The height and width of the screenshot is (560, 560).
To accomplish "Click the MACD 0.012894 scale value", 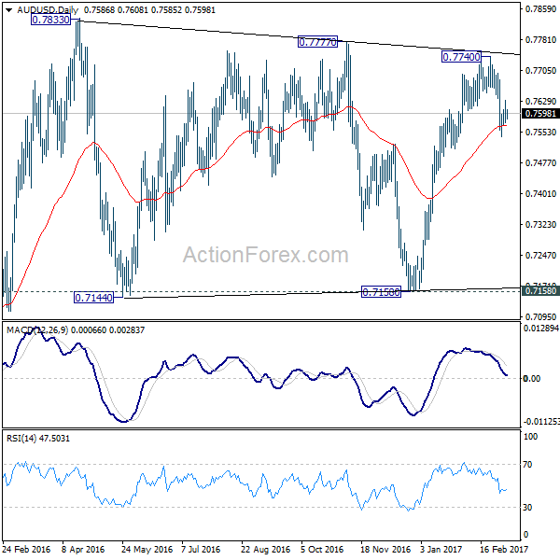I will coord(540,329).
